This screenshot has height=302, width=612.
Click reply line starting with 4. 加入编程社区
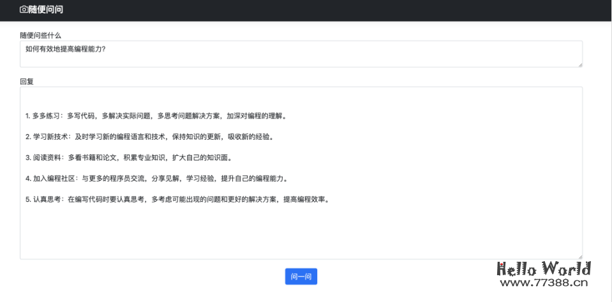[158, 179]
